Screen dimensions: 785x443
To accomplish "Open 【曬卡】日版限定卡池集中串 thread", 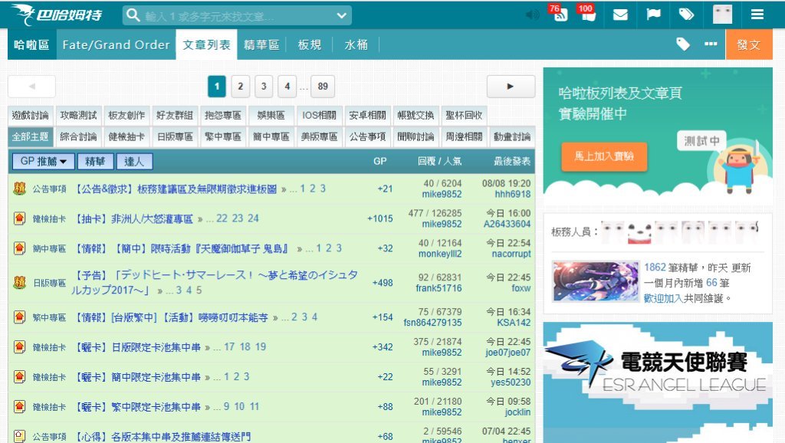I will pyautogui.click(x=137, y=347).
